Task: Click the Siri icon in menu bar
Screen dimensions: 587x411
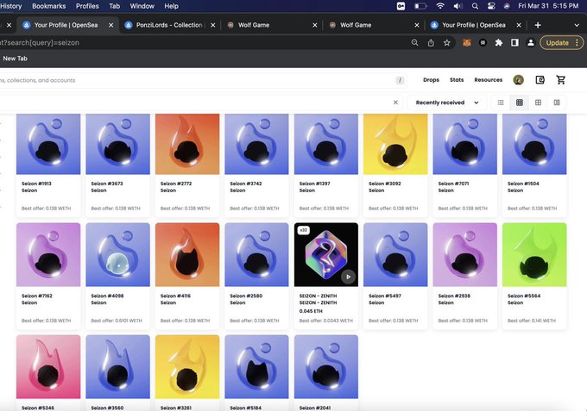Action: pyautogui.click(x=507, y=6)
